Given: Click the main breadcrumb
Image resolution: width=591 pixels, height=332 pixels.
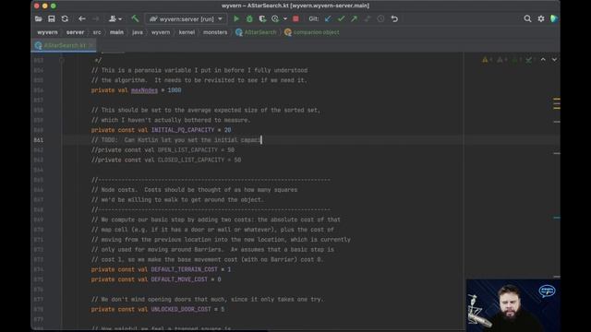Looking at the screenshot, I should tap(116, 32).
